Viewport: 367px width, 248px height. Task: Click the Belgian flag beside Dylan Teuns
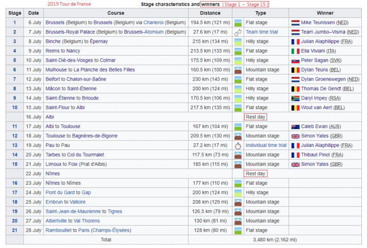(295, 70)
